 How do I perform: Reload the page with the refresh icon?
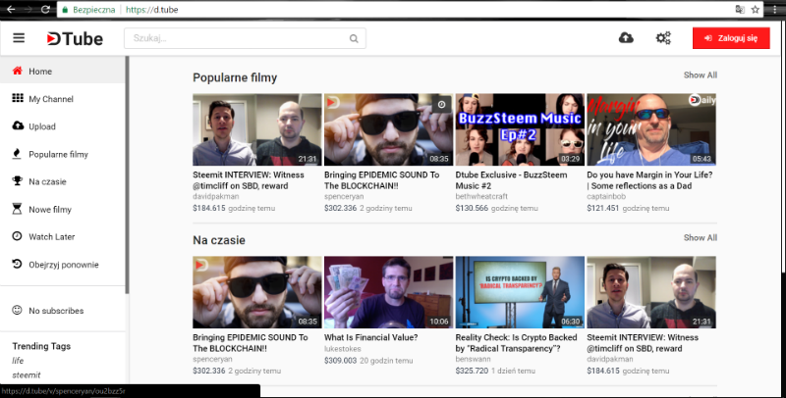tap(45, 10)
